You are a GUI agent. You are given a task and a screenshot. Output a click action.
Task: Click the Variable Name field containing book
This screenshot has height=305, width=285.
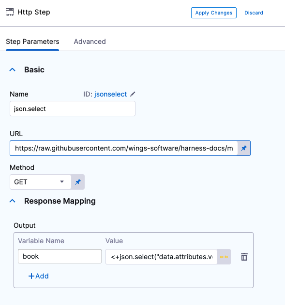[60, 256]
